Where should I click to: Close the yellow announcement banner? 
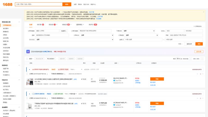click(204, 12)
